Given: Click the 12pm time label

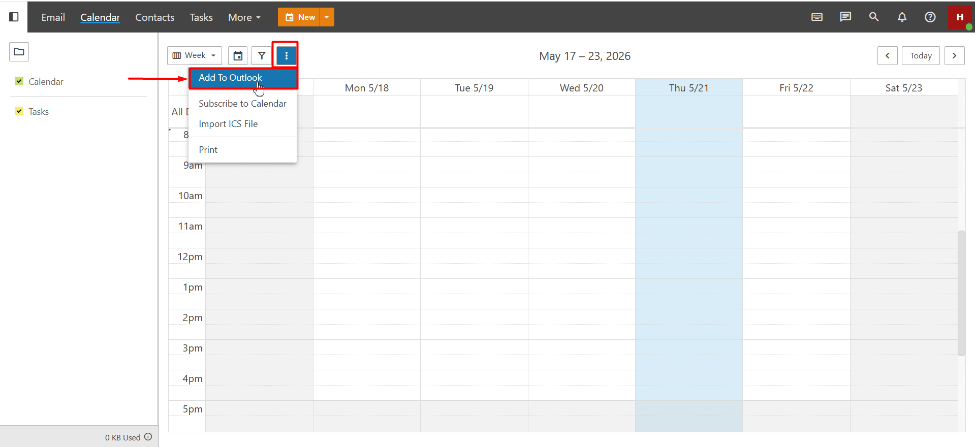Looking at the screenshot, I should click(190, 257).
